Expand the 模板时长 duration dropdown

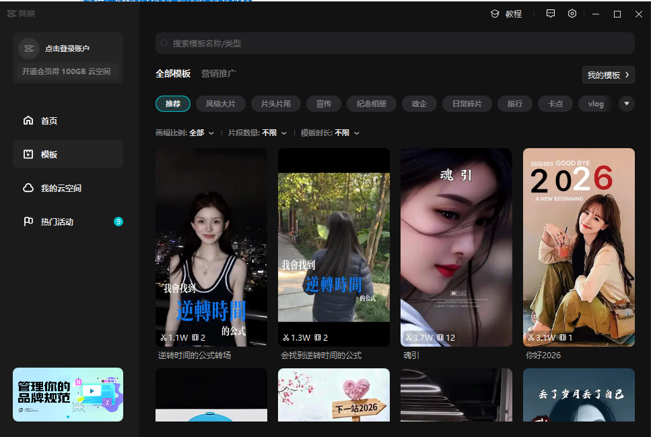click(x=335, y=133)
